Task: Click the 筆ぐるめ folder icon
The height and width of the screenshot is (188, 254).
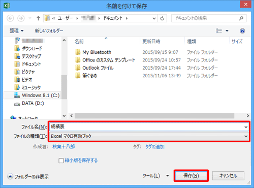Action: tap(78, 76)
